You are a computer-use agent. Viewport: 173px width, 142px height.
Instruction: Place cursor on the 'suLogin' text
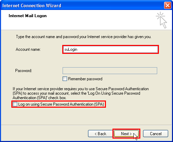pos(71,49)
